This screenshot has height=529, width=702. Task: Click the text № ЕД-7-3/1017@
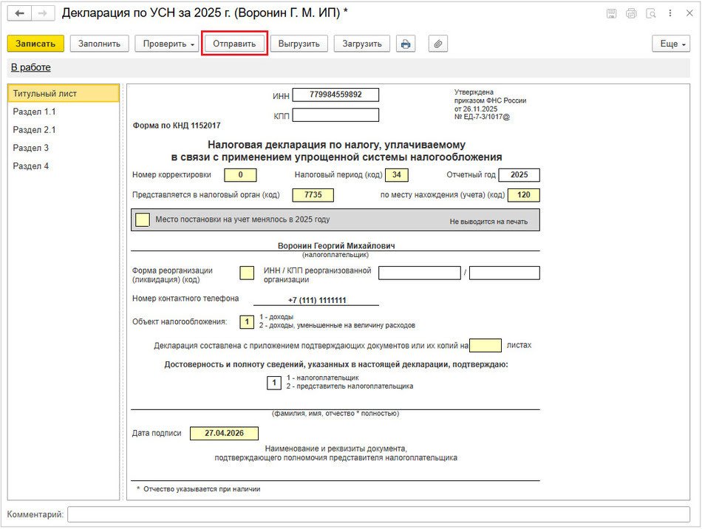coord(482,117)
